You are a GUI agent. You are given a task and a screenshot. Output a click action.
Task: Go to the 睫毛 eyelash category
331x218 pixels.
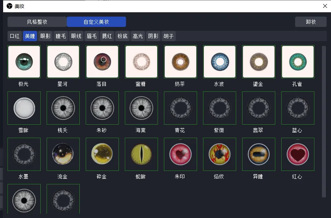(x=61, y=36)
